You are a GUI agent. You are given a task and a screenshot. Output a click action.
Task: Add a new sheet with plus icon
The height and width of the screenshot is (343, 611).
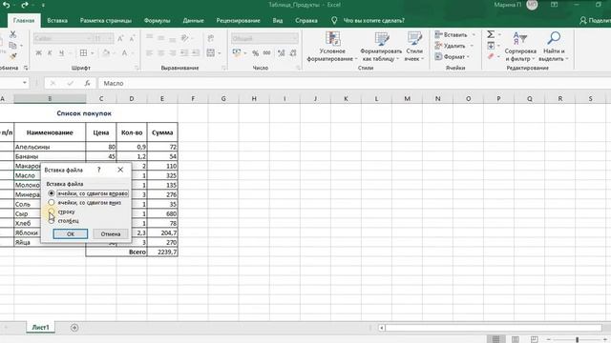coord(74,328)
